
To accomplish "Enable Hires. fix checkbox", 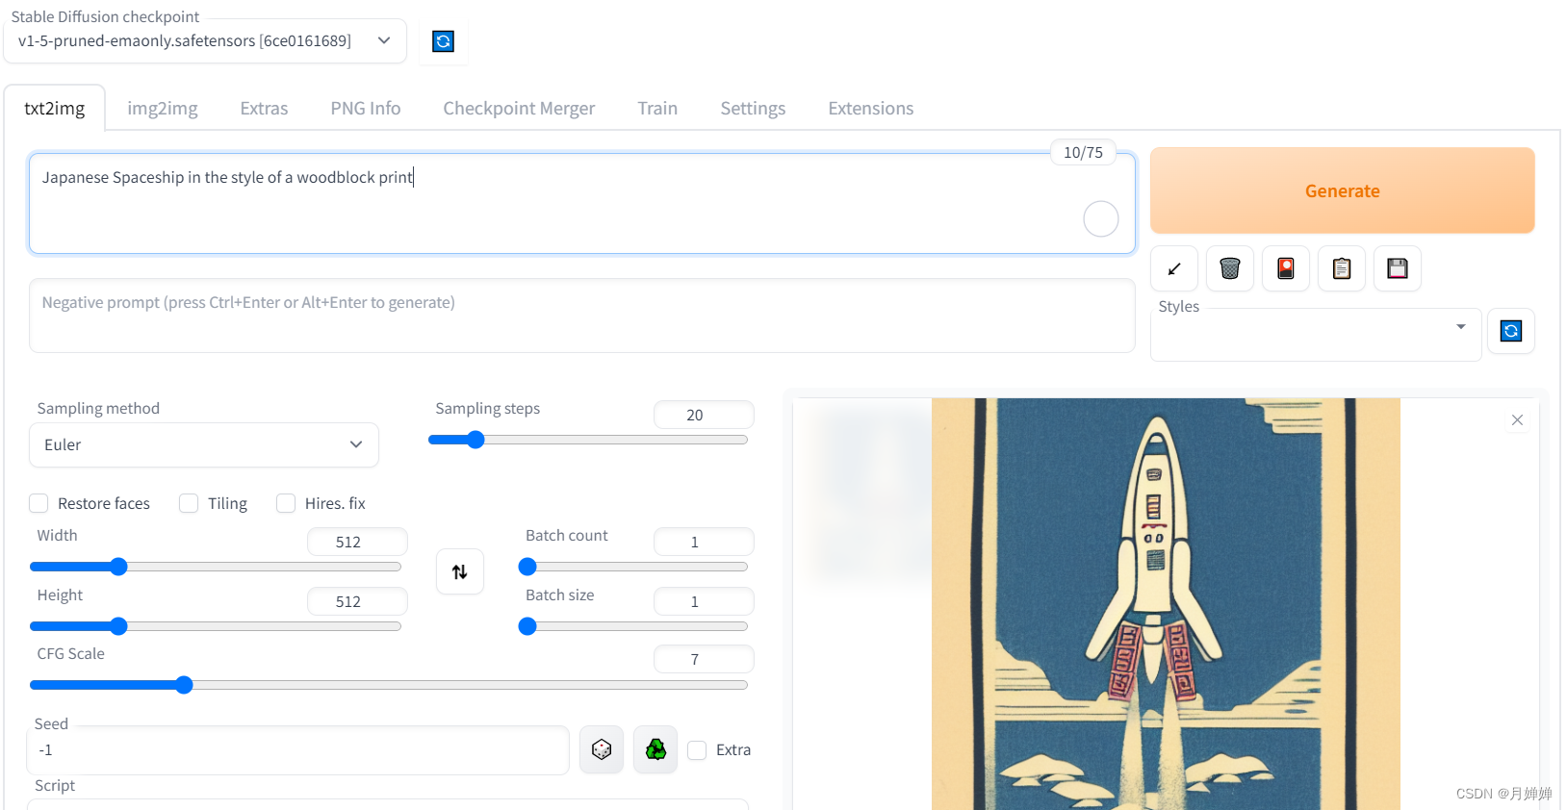I will (286, 503).
